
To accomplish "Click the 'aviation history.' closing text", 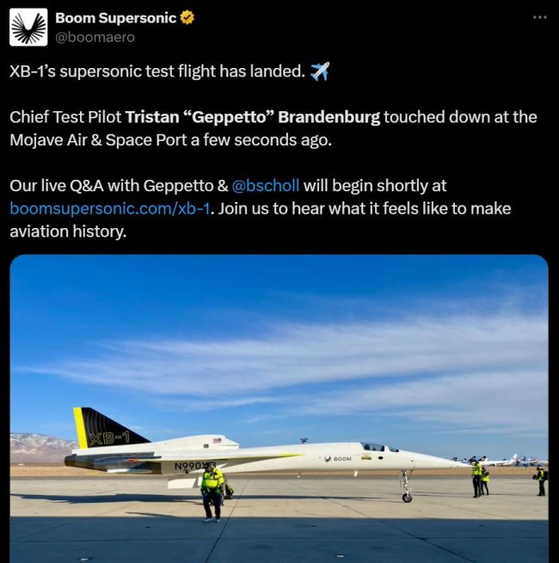I will 68,232.
